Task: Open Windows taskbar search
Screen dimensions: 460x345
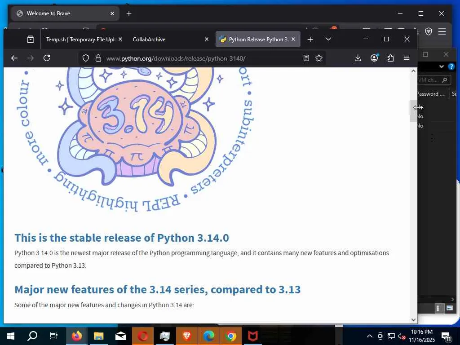Action: pyautogui.click(x=32, y=336)
